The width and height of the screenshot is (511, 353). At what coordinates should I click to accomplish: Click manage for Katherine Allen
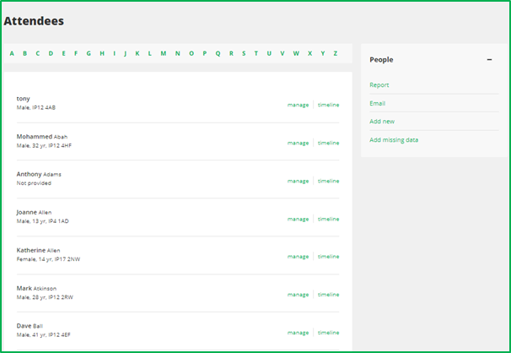tap(298, 257)
